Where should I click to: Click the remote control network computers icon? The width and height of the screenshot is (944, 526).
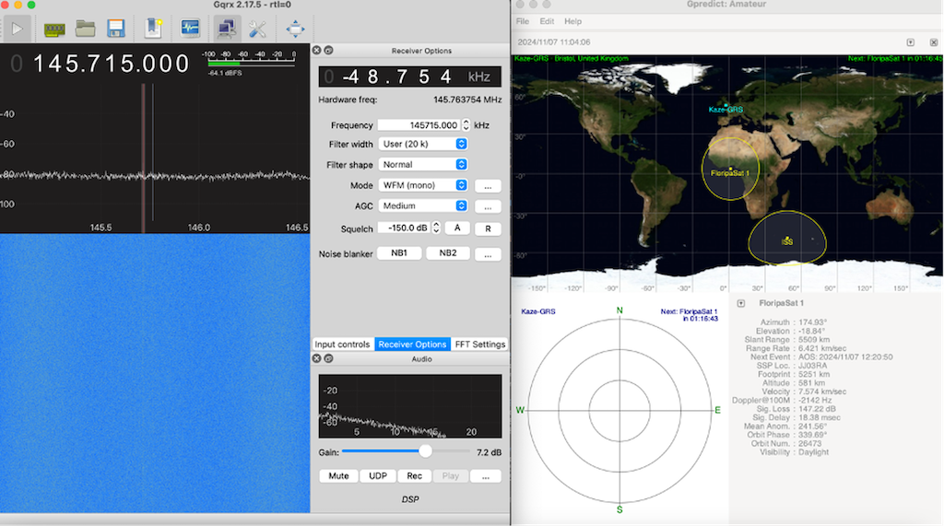click(225, 29)
